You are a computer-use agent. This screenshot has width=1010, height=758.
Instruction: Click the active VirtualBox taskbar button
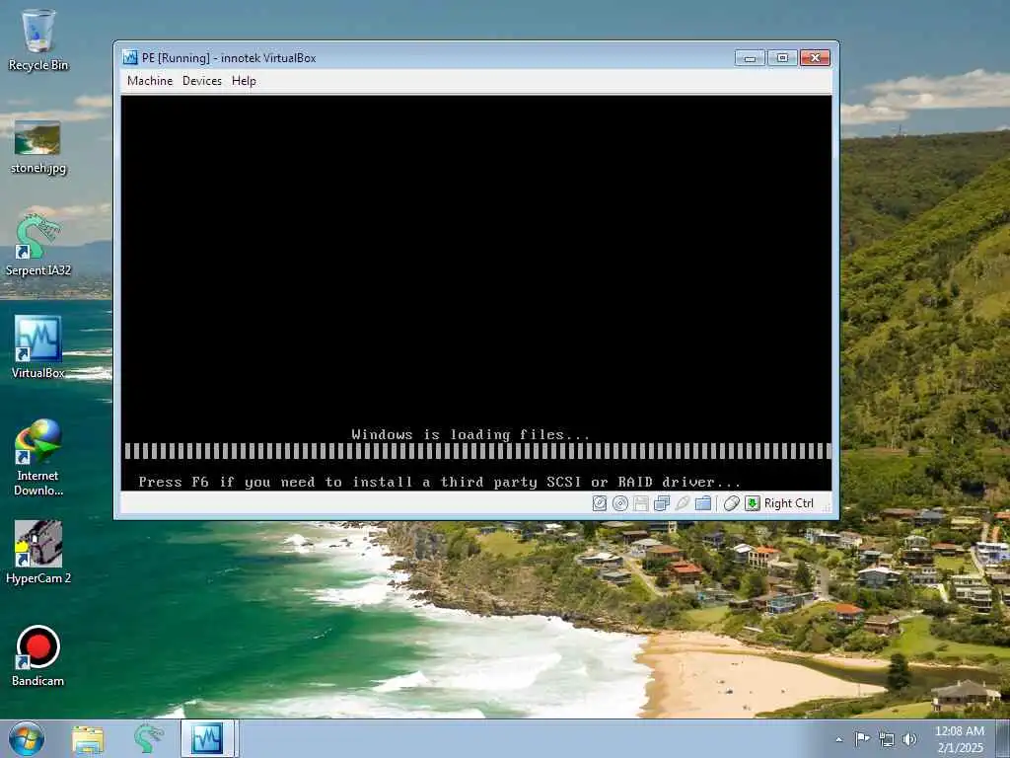coord(209,738)
